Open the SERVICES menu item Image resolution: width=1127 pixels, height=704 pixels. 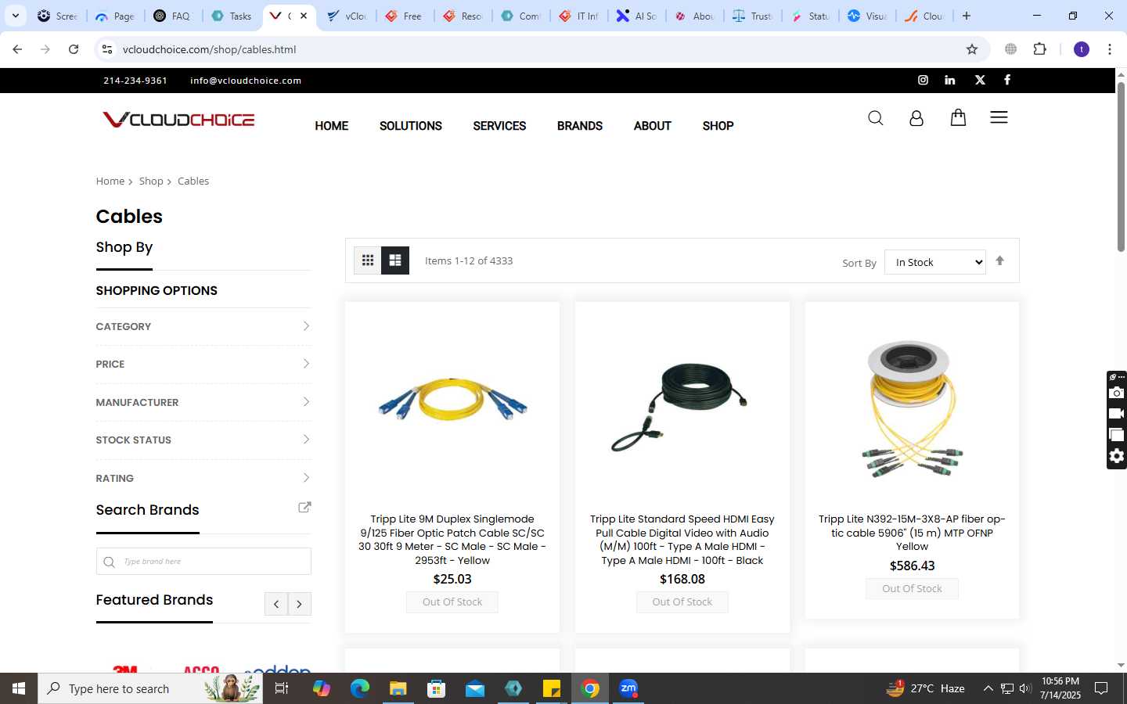click(x=499, y=126)
